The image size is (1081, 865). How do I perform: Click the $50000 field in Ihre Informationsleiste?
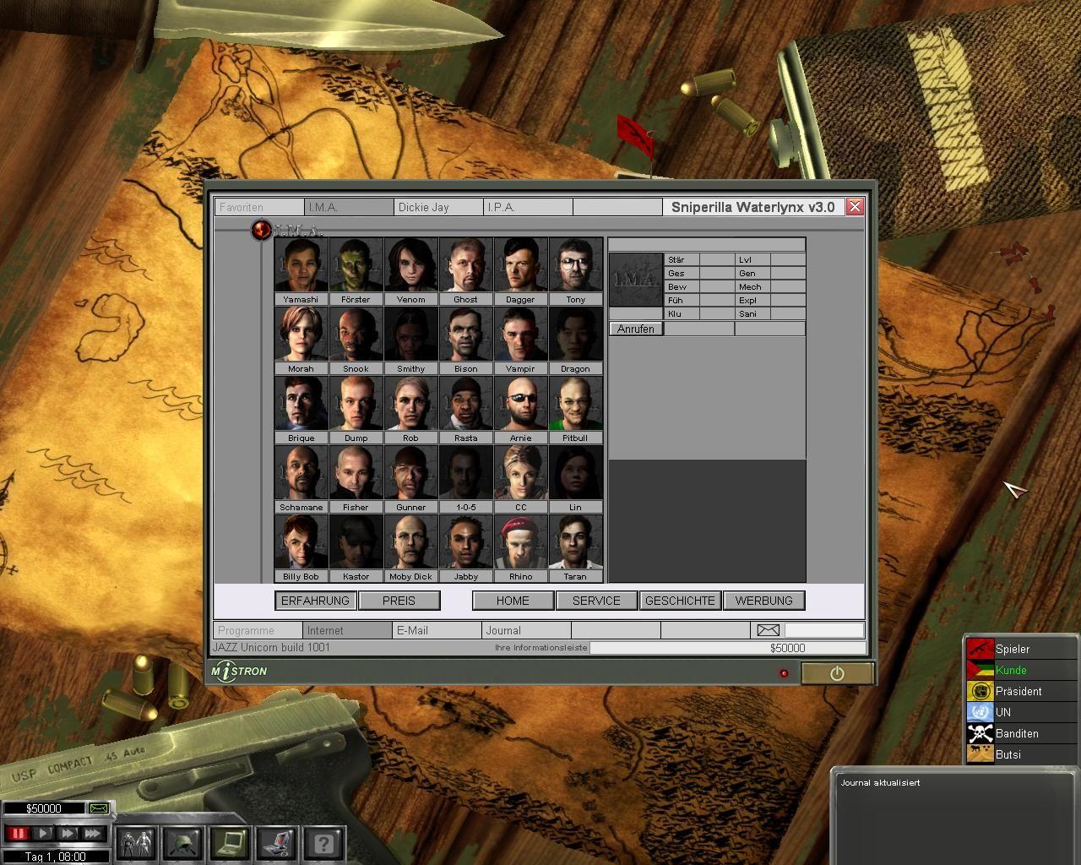(x=727, y=648)
